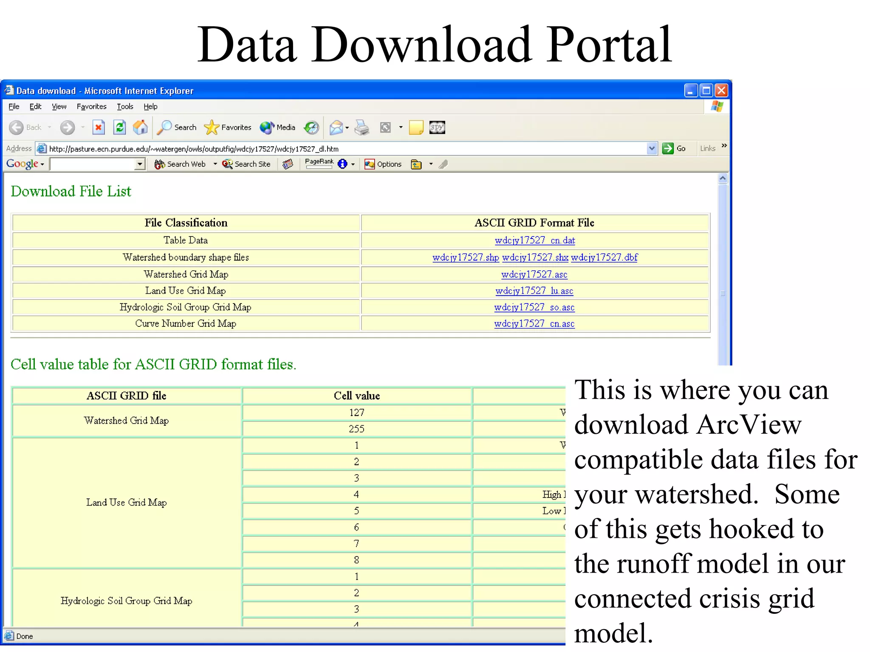Viewport: 870px width, 652px height.
Task: Click the Google toolbar news icon
Action: pos(288,164)
